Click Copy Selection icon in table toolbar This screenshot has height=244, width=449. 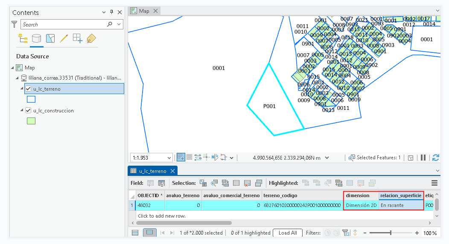pyautogui.click(x=259, y=183)
